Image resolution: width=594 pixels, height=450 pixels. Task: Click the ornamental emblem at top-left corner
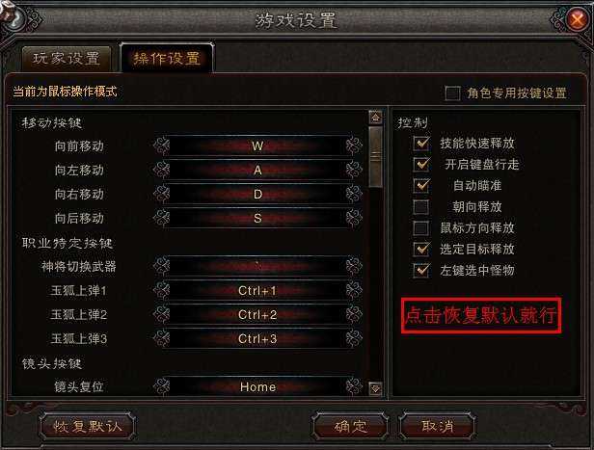(14, 16)
